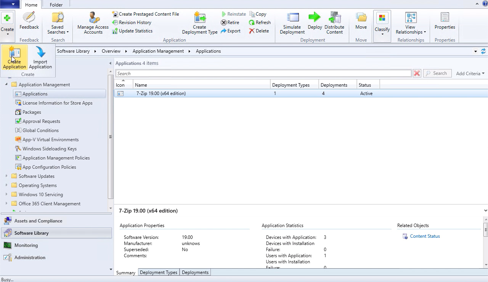Open the Feedback ribbon button
Viewport: 488px width, 282px height.
29,21
